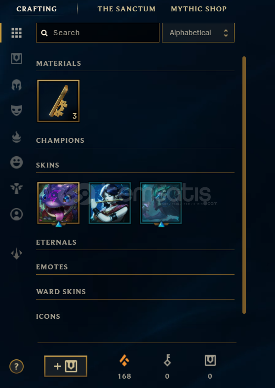Open the Alphabetical sort dropdown
This screenshot has width=275, height=388.
[x=198, y=33]
